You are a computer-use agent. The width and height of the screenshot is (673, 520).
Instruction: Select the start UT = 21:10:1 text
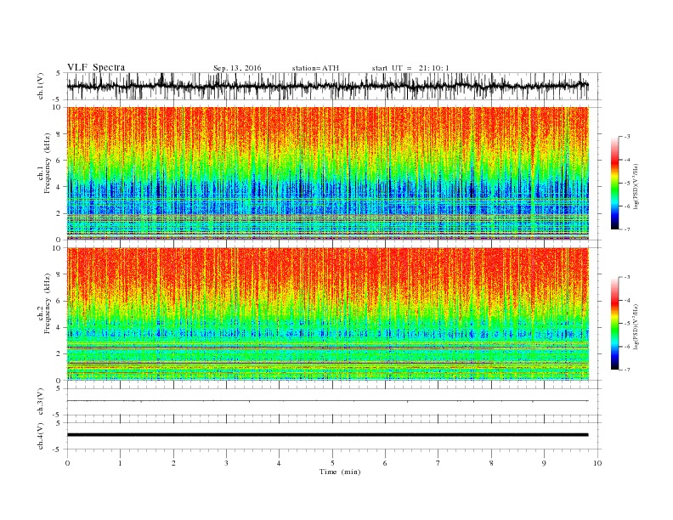(410, 68)
